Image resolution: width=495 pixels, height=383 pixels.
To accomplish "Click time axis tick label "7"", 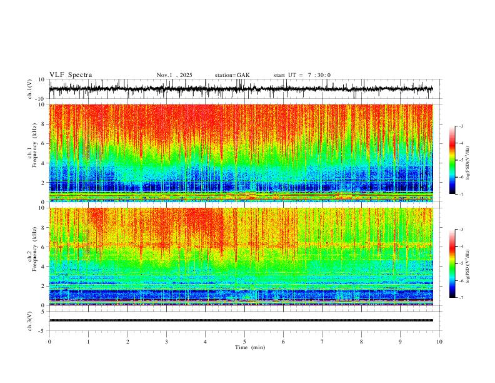I will 322,342.
